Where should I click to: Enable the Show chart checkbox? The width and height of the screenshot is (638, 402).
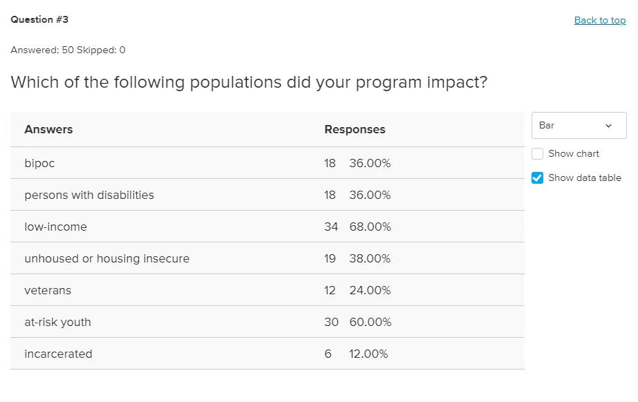point(538,154)
